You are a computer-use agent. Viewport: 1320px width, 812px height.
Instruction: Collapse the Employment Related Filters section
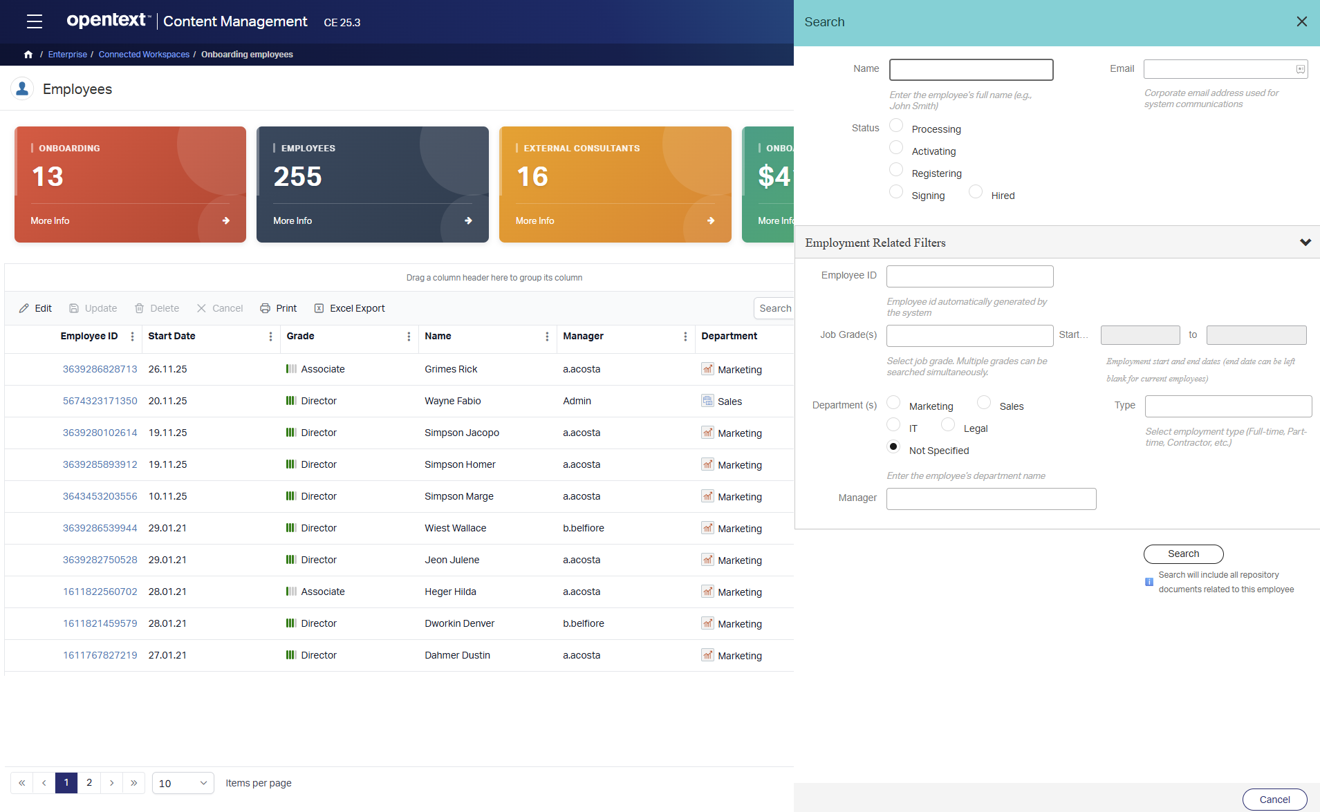click(1305, 243)
